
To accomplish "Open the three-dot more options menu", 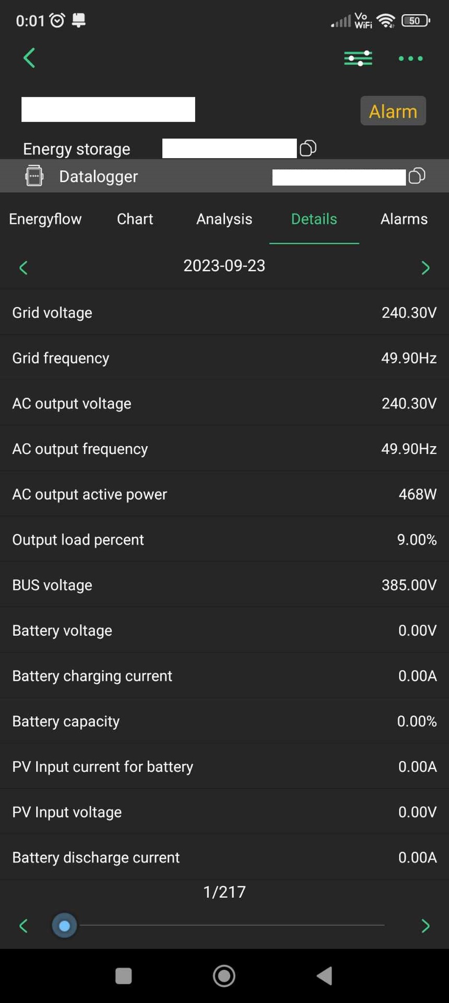I will tap(410, 59).
